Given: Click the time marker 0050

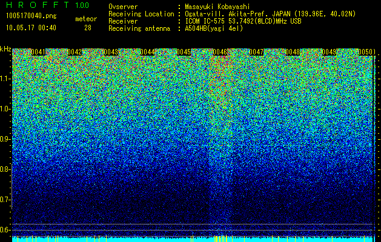Looking at the screenshot, I should pos(366,52).
